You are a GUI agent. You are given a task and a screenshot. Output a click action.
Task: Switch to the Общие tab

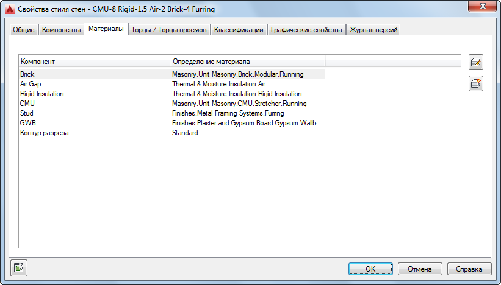(24, 30)
